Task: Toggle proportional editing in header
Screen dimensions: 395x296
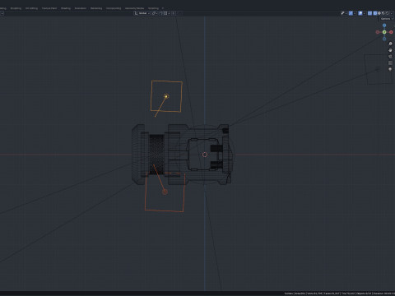Action: (x=174, y=13)
